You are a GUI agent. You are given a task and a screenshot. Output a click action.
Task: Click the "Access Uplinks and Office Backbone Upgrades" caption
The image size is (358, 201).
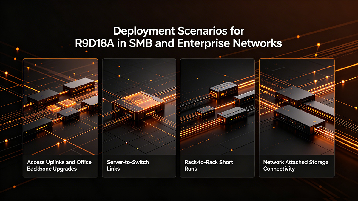[x=59, y=166]
